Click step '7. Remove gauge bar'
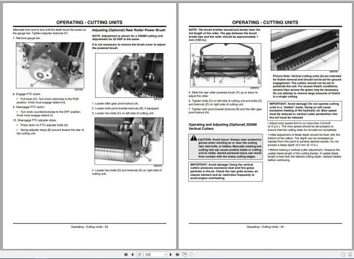Image resolution: width=354 pixels, height=259 pixels. 27,38
